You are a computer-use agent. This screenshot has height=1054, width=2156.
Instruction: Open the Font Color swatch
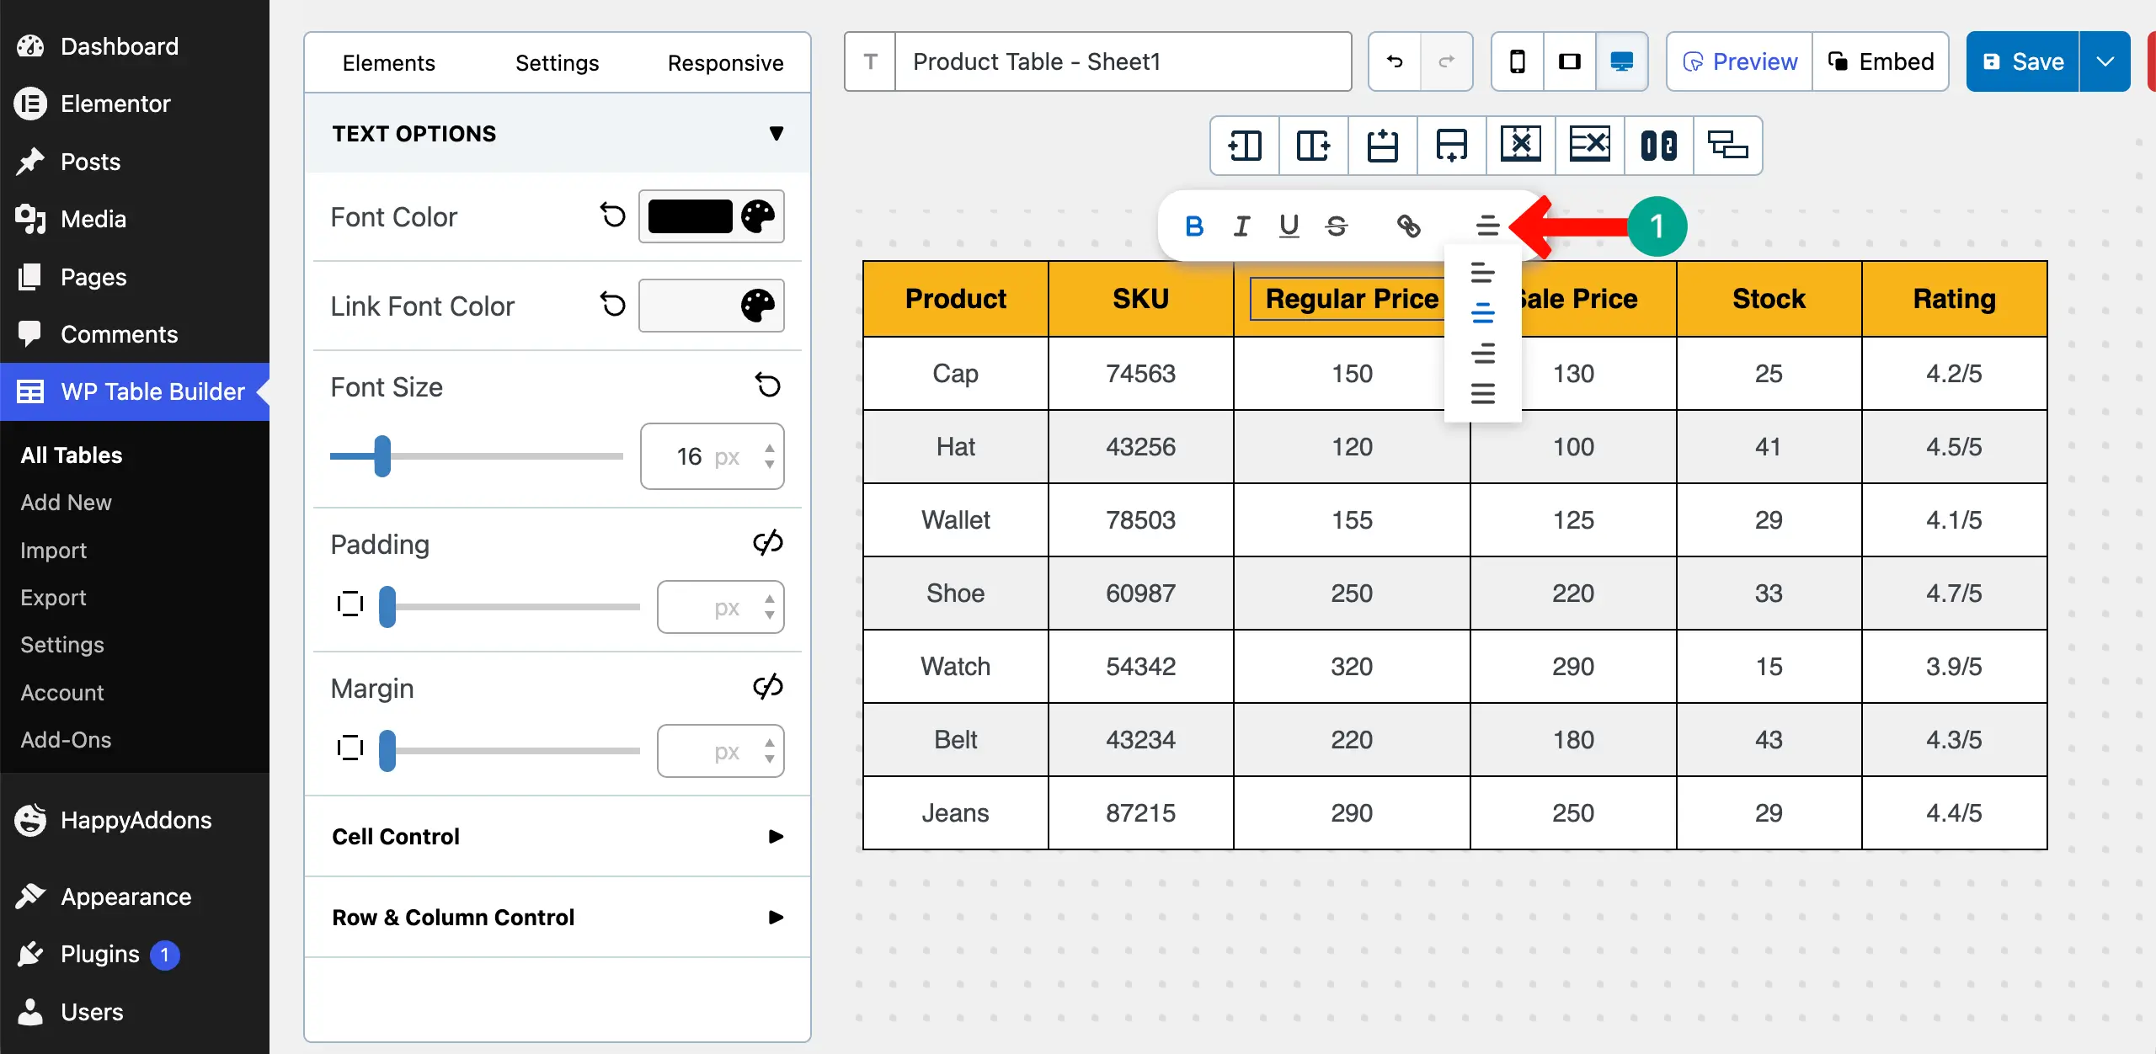pyautogui.click(x=690, y=217)
